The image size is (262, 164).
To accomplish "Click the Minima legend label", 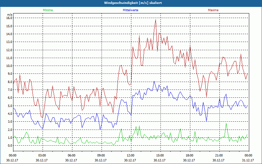I will [48, 10].
